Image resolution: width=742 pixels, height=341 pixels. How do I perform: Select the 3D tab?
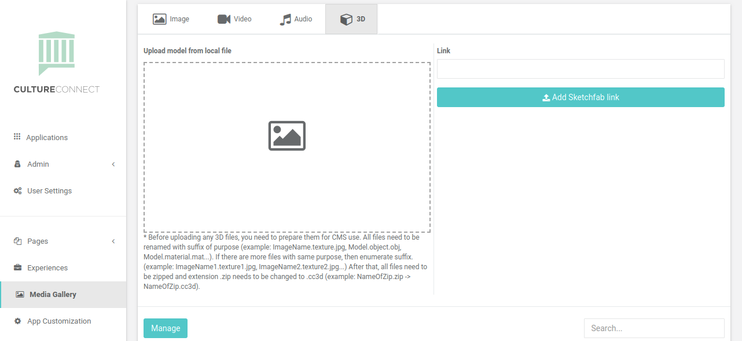(x=351, y=19)
